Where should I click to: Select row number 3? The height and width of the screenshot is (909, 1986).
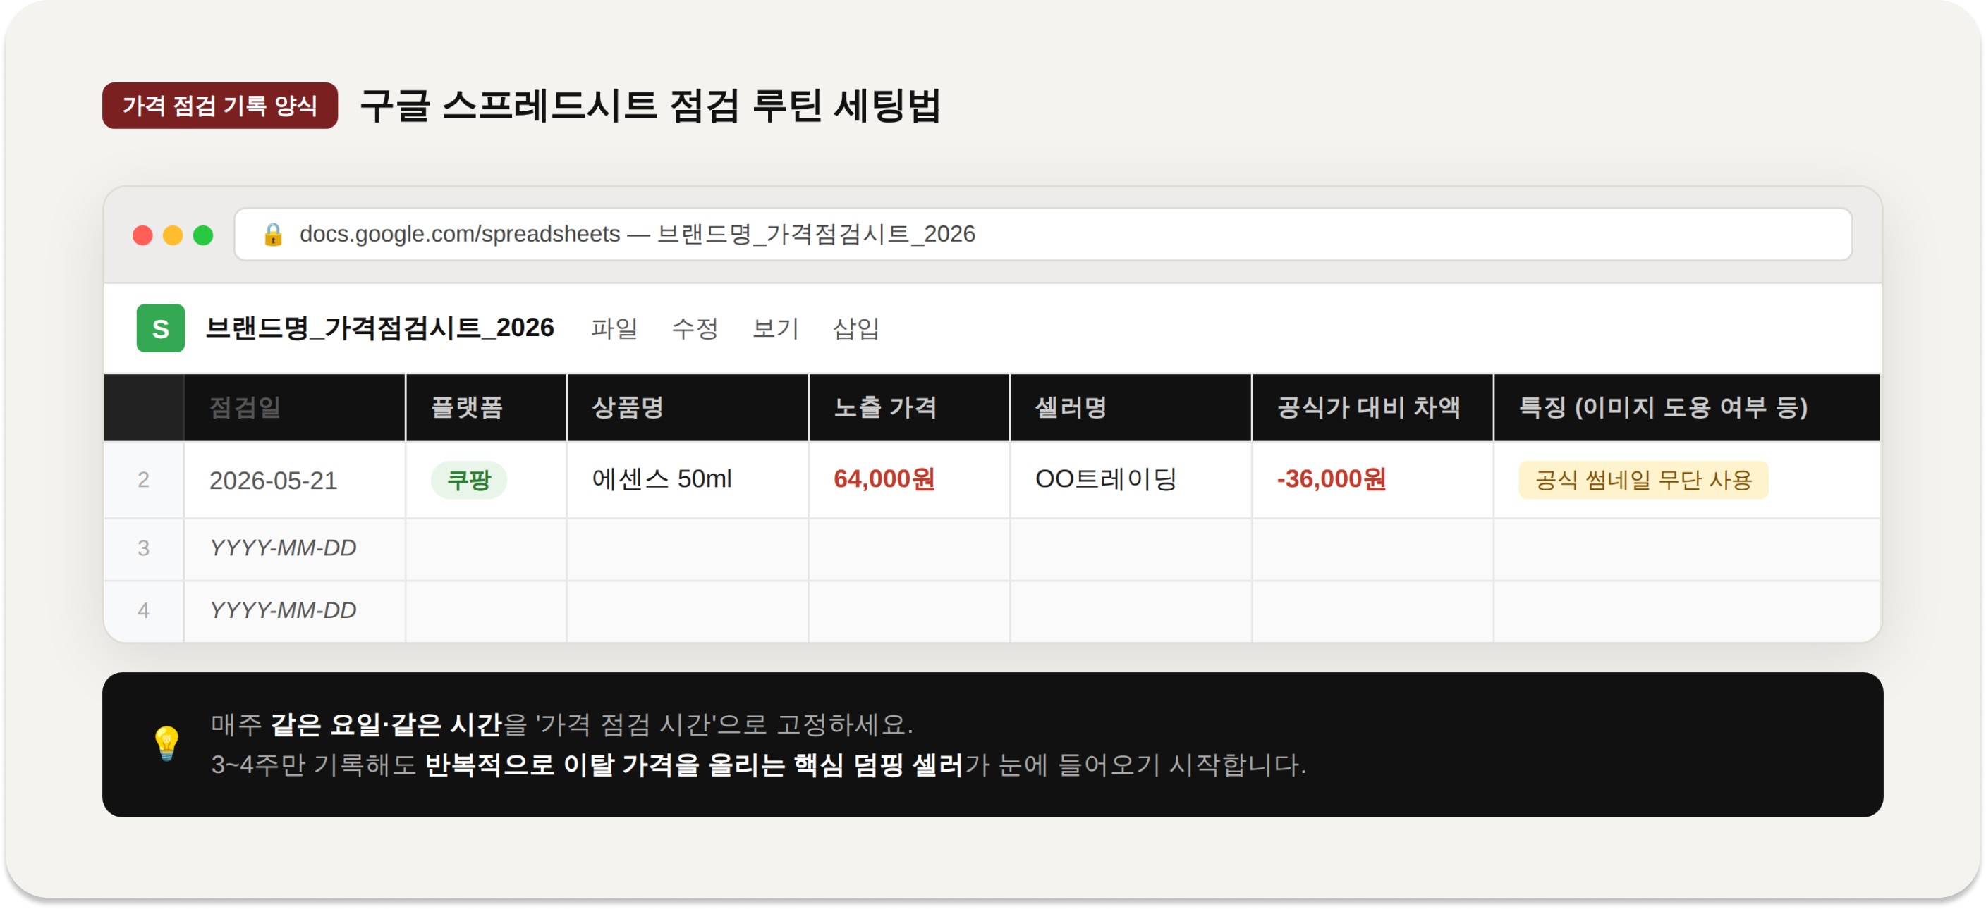143,548
